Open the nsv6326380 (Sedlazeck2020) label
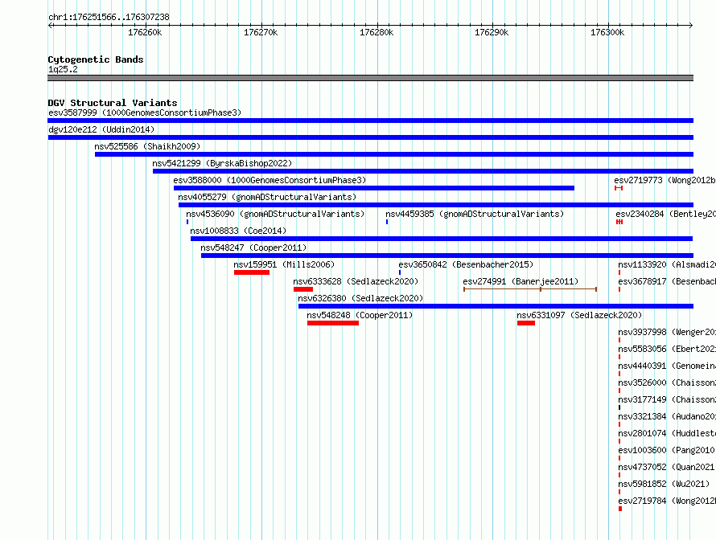This screenshot has height=540, width=716. tap(360, 298)
